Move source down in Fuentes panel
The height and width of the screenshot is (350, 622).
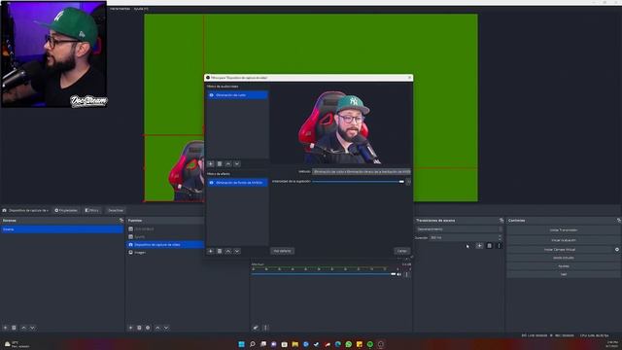[166, 328]
